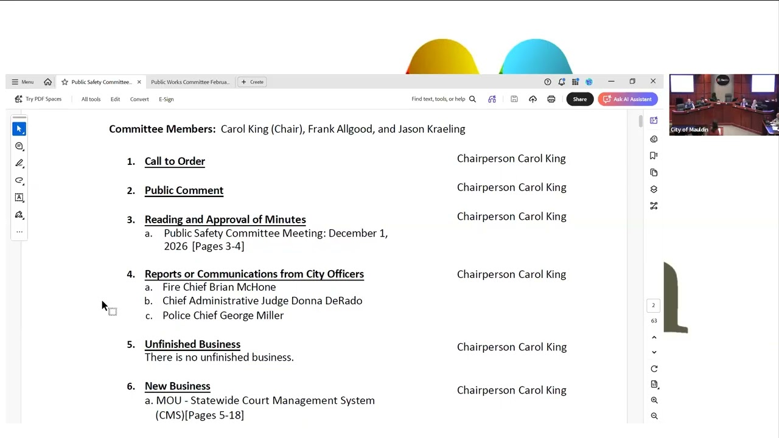Print the document
Image resolution: width=779 pixels, height=438 pixels.
pos(551,99)
